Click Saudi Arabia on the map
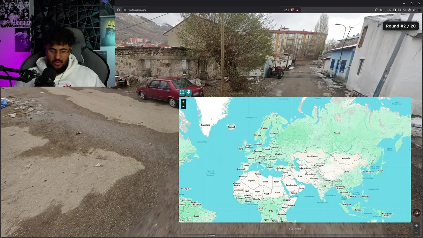Viewport: 423px width, 238px height. [291, 185]
